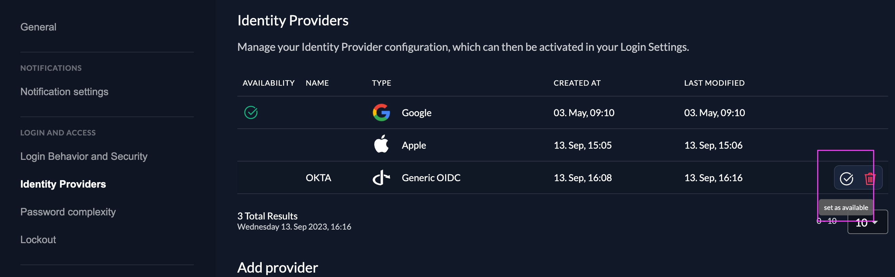Sort by the Created At column header
This screenshot has height=277, width=895.
[577, 83]
